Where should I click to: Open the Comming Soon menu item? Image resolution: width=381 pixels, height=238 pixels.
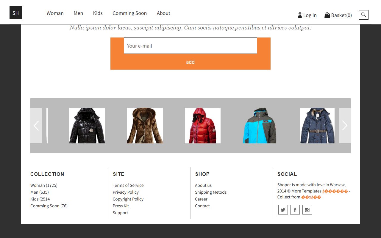129,13
